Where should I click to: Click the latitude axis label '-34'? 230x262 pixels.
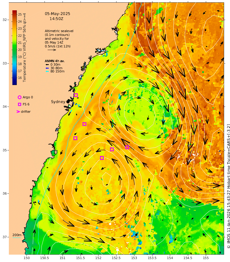pyautogui.click(x=4, y=107)
